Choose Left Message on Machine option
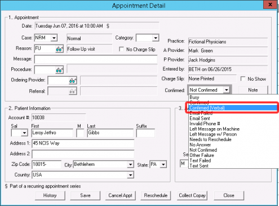Viewport: 279px width, 206px height. (x=215, y=129)
